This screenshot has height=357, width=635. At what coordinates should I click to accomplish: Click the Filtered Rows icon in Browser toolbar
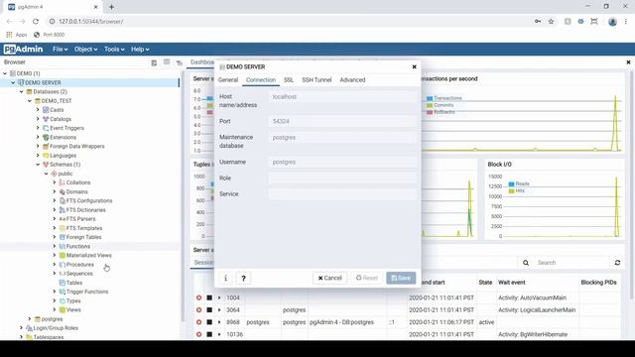(180, 62)
